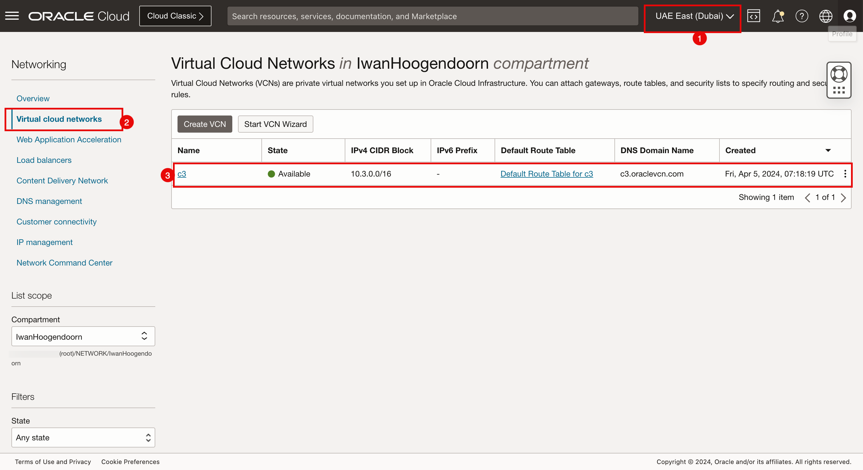Screen dimensions: 863x470
Task: Focus the resource search field
Action: tap(432, 16)
